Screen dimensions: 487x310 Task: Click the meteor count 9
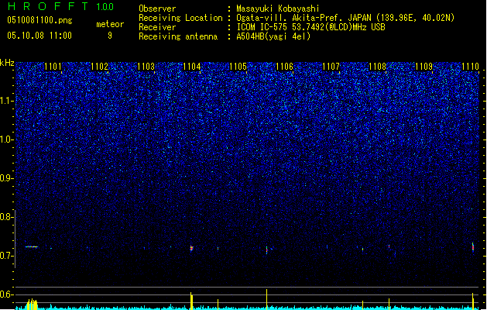click(x=110, y=36)
